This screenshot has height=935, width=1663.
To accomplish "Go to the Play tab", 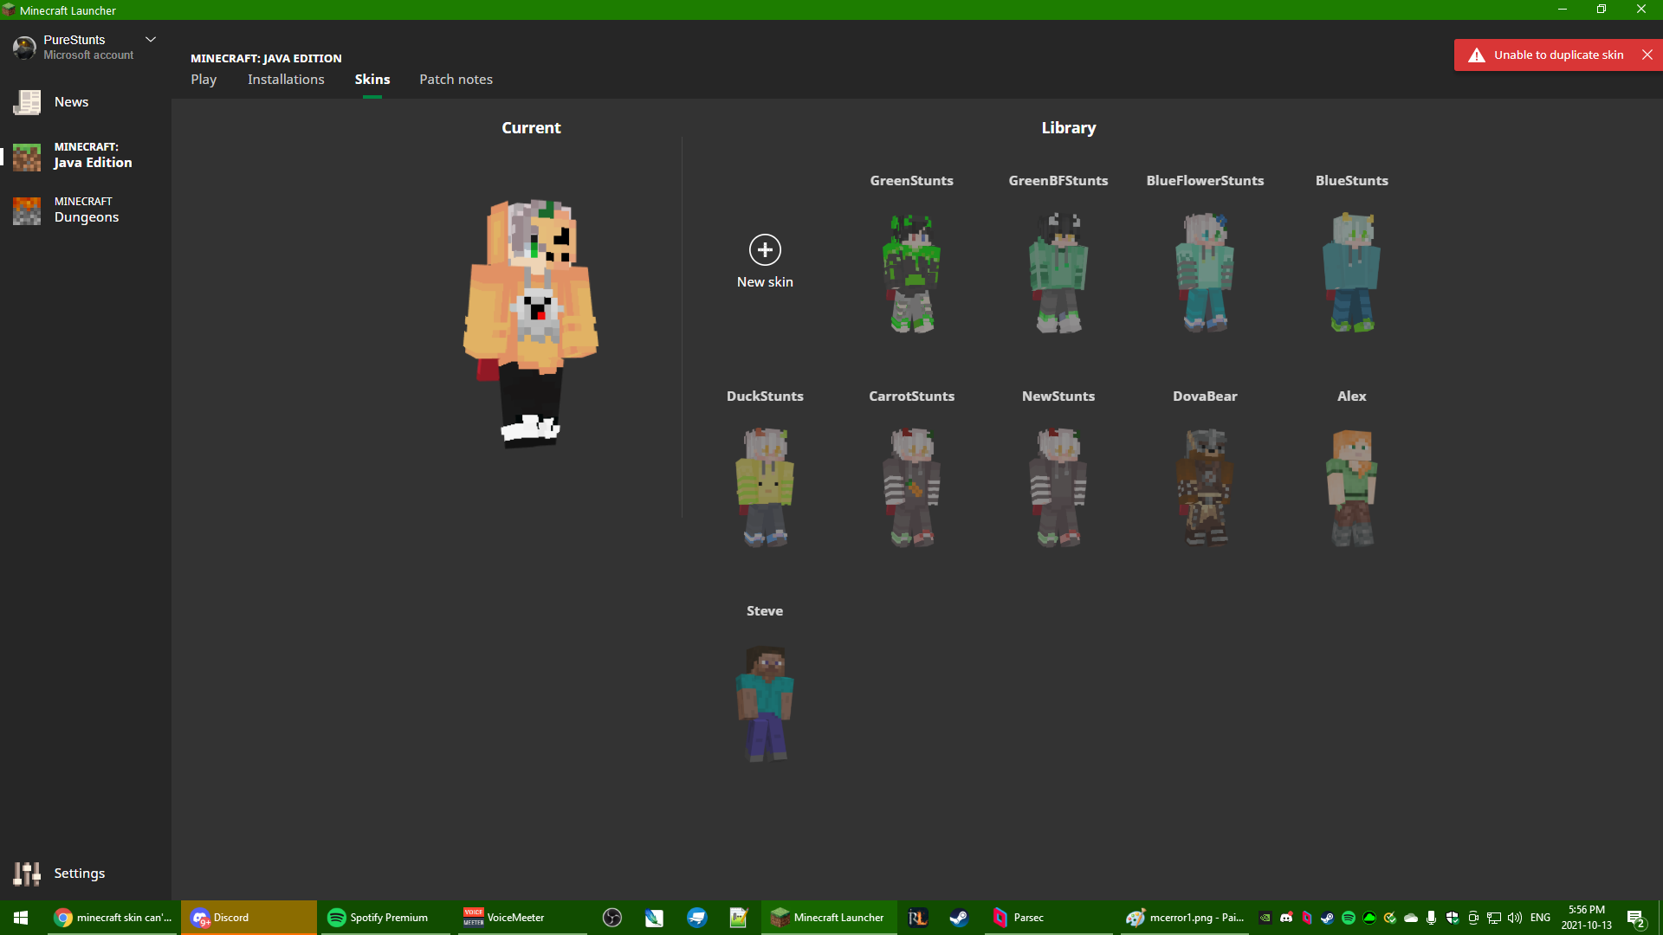I will [x=204, y=80].
